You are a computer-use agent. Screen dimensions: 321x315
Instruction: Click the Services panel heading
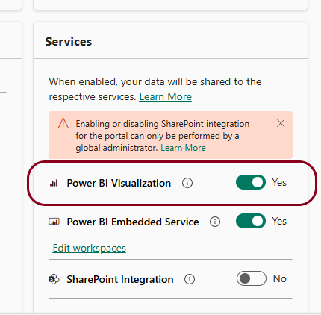pyautogui.click(x=69, y=42)
